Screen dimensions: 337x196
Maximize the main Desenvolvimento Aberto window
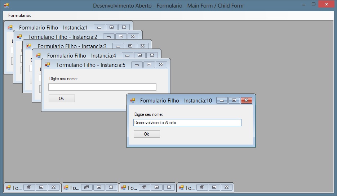point(313,4)
